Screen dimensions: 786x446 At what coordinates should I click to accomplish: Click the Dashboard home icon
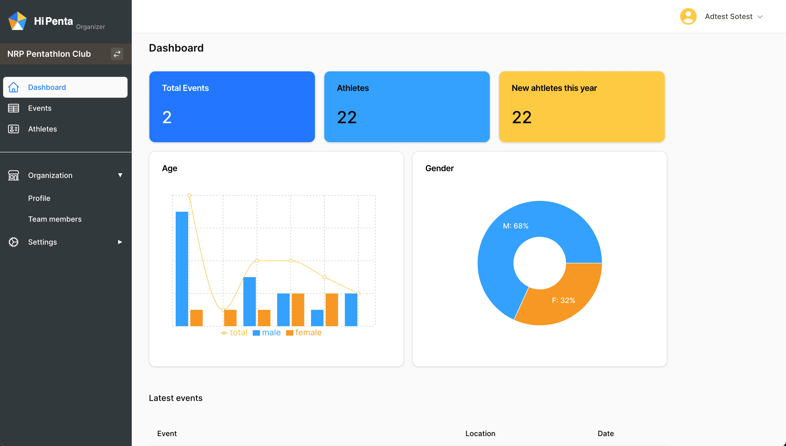[14, 87]
